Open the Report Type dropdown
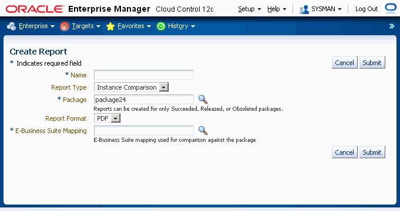Image resolution: width=400 pixels, height=211 pixels. point(132,87)
